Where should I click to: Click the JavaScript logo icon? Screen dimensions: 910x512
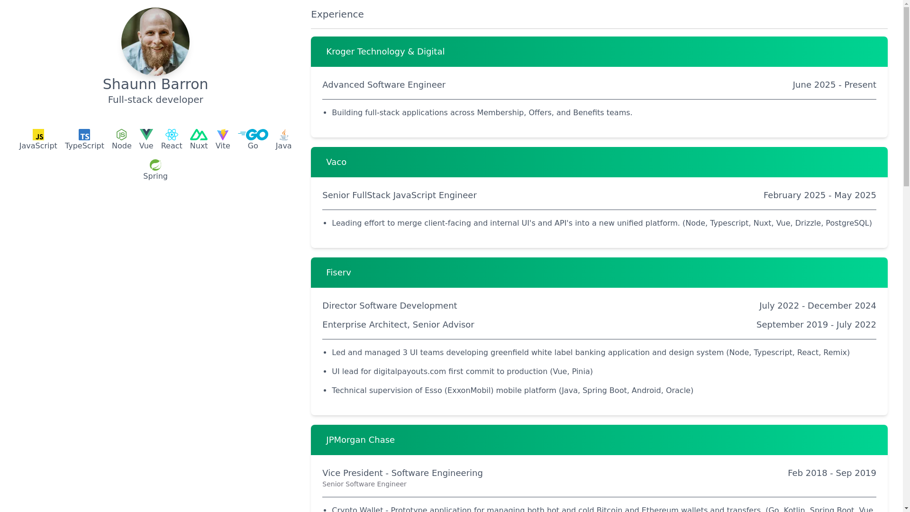click(38, 135)
